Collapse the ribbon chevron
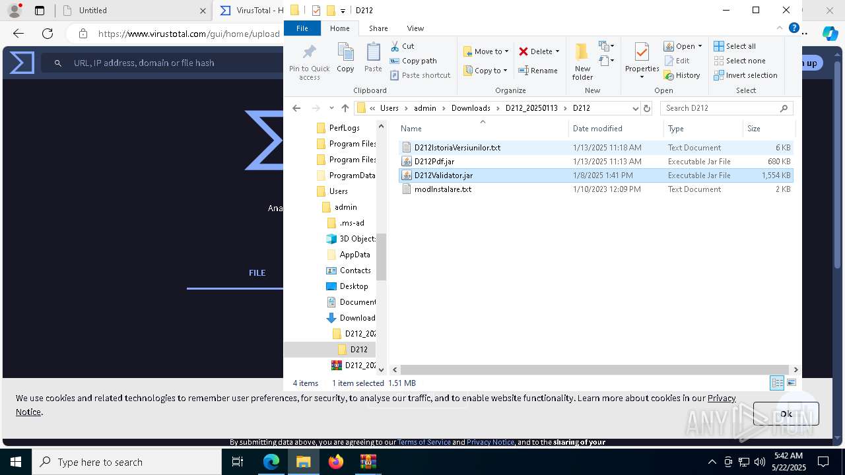This screenshot has width=845, height=475. pyautogui.click(x=780, y=28)
